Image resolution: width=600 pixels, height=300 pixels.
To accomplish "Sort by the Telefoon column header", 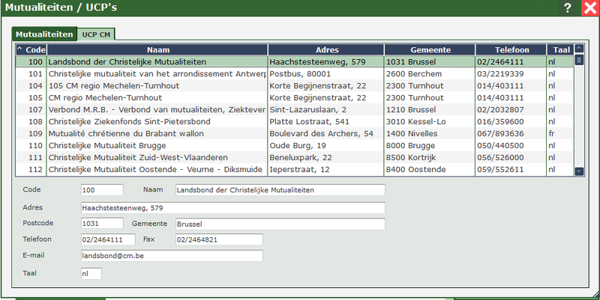I will point(511,49).
